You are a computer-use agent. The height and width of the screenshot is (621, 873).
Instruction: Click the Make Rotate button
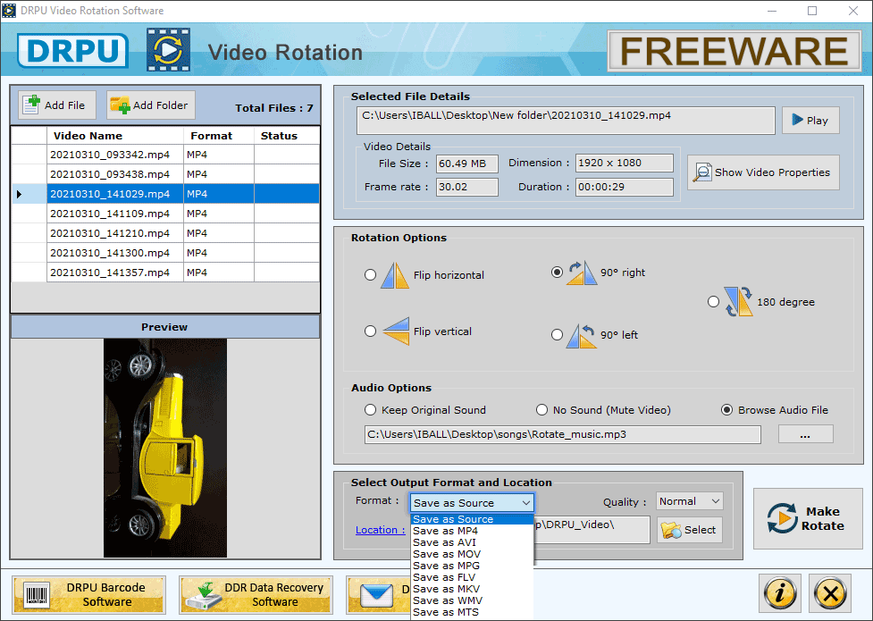(808, 518)
